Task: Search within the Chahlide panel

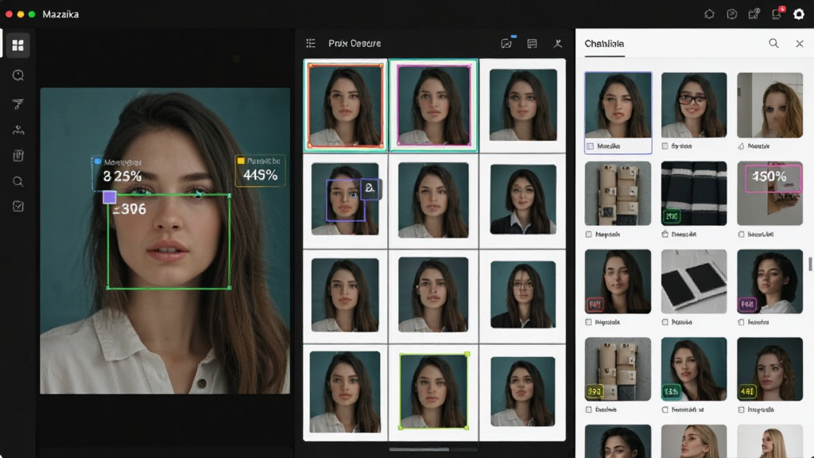Action: click(773, 44)
